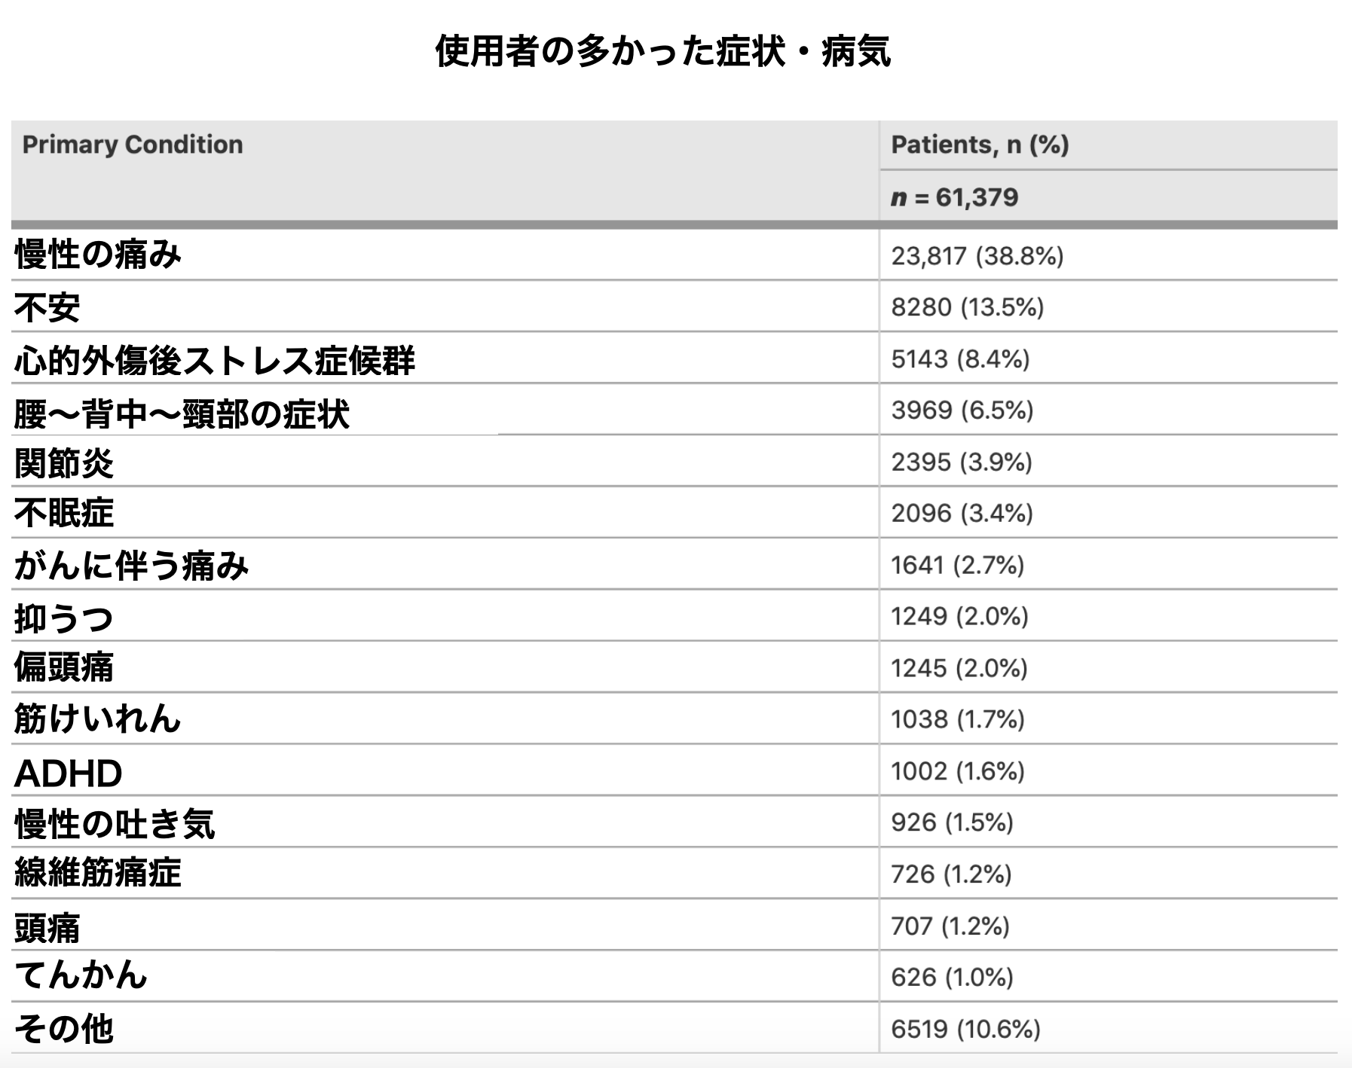Click the てんかん condition label

[x=81, y=975]
